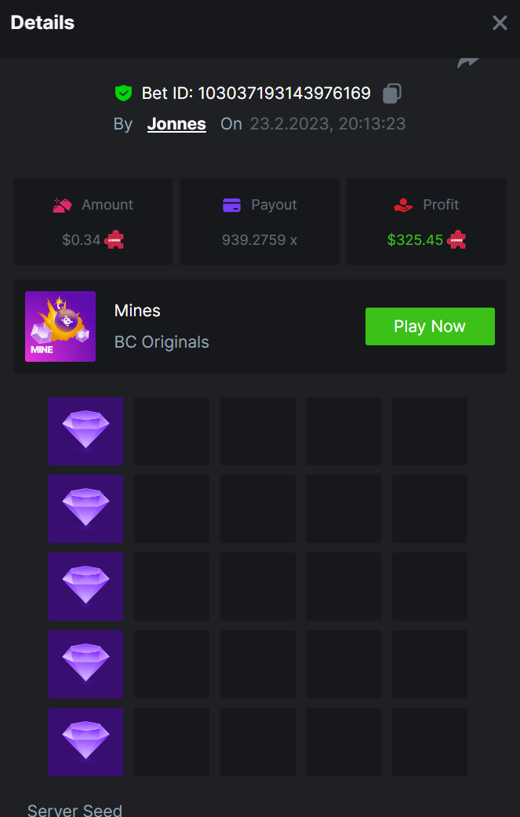Image resolution: width=520 pixels, height=817 pixels.
Task: Click the Amount money bag icon
Action: pyautogui.click(x=62, y=206)
